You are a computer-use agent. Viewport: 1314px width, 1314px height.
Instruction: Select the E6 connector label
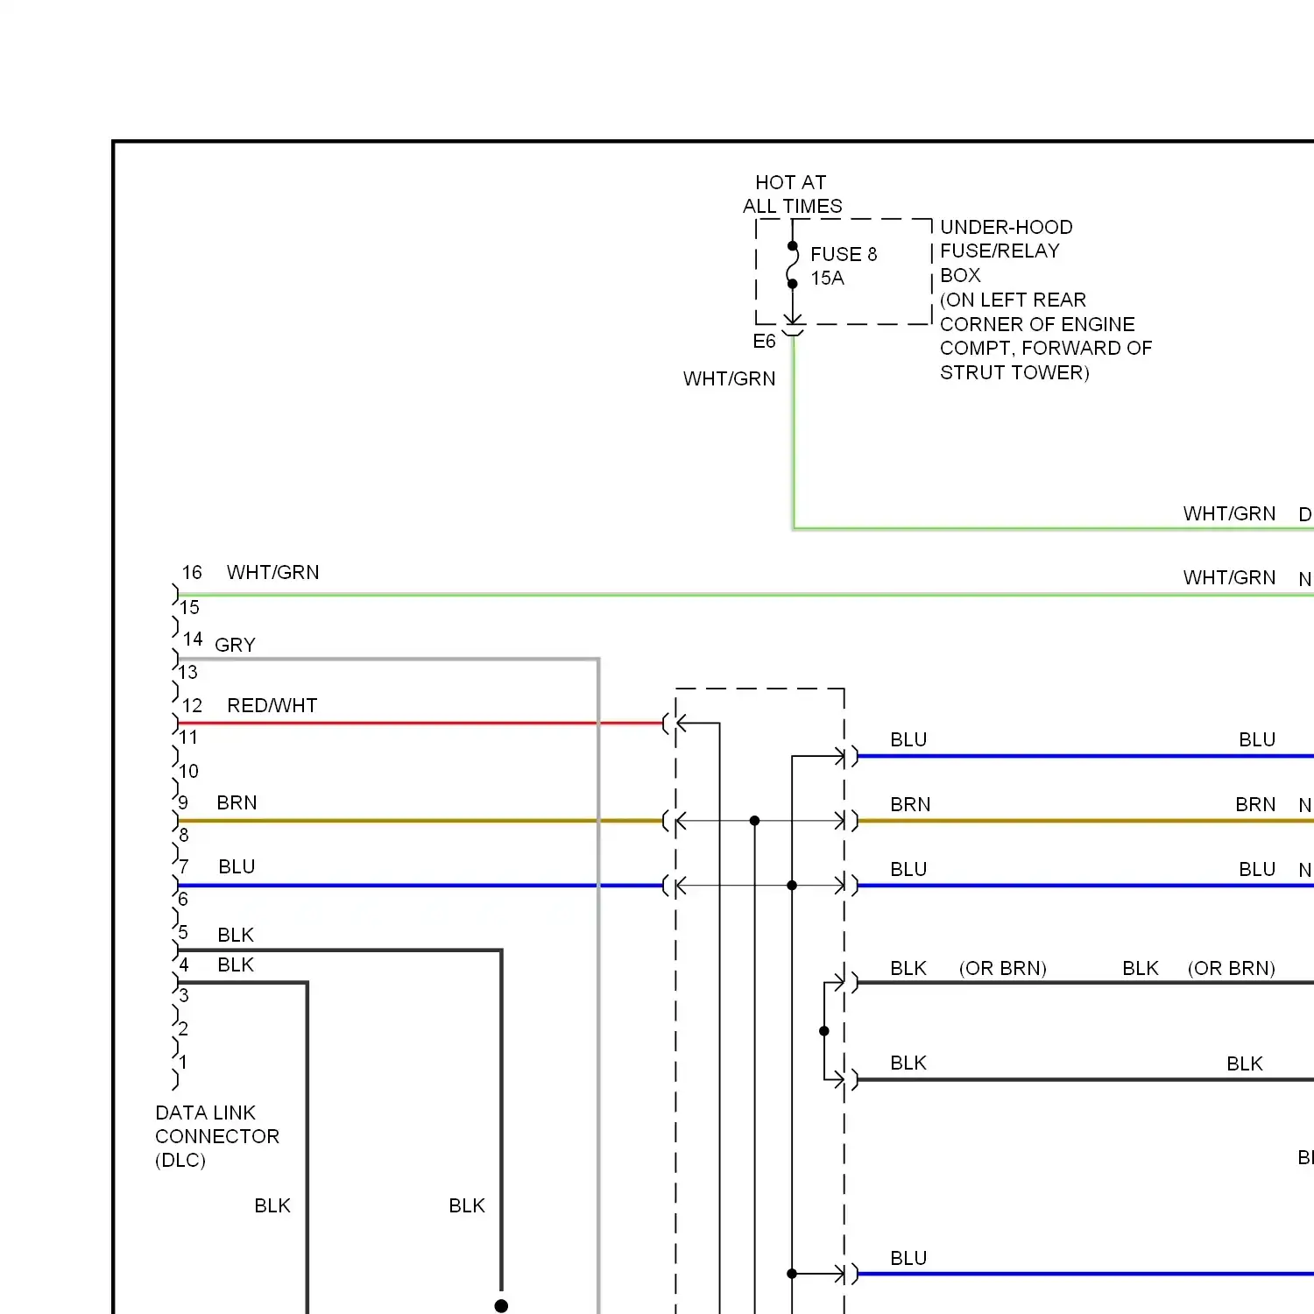[764, 342]
